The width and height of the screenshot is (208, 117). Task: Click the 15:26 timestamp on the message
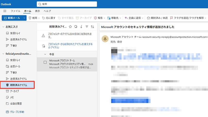[x=91, y=64]
